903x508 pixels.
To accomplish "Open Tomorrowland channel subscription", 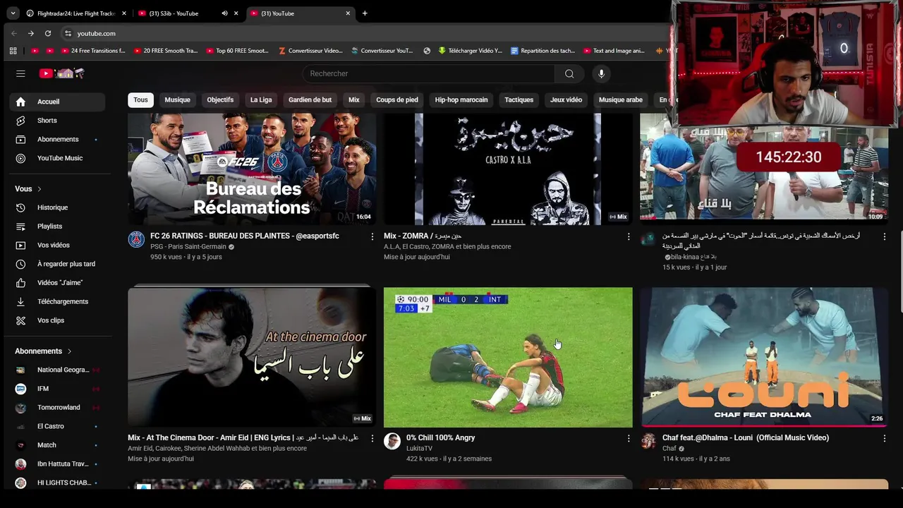I will pos(57,407).
